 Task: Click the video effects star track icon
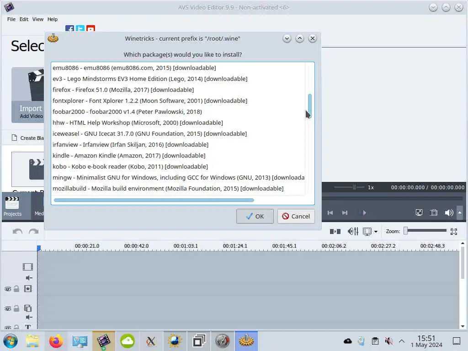point(28,289)
